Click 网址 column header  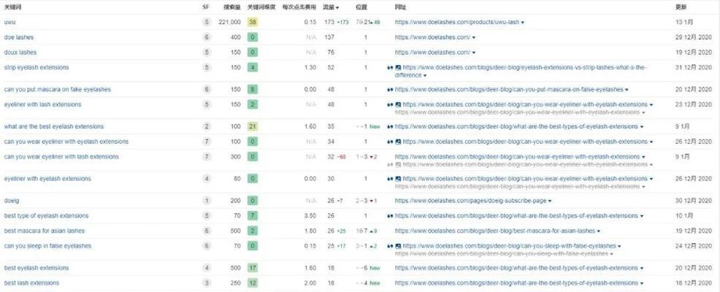click(x=401, y=7)
